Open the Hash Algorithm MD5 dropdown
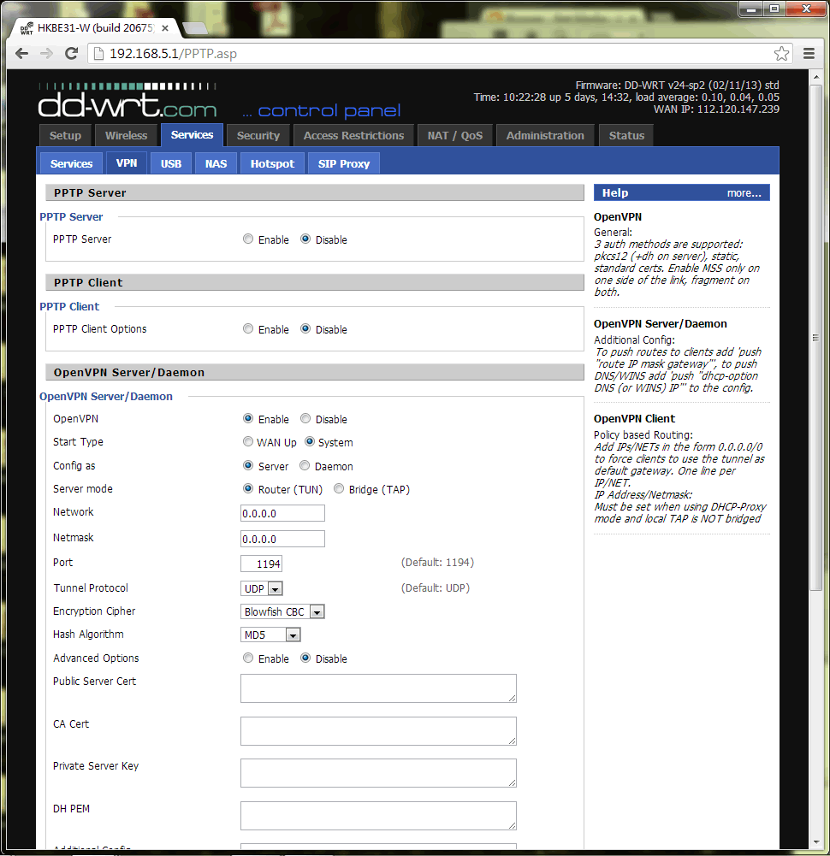This screenshot has height=856, width=830. 270,635
